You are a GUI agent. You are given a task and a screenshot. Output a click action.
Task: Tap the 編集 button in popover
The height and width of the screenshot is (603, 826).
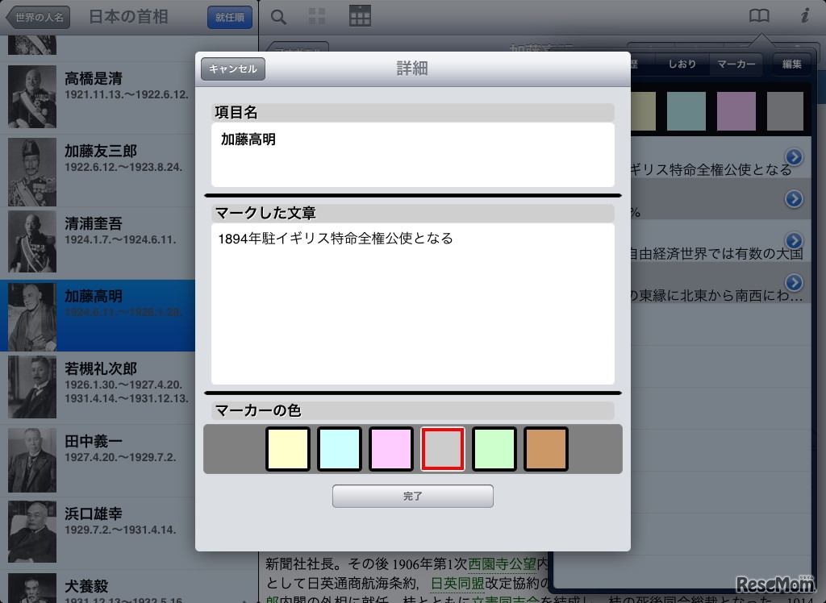[792, 64]
